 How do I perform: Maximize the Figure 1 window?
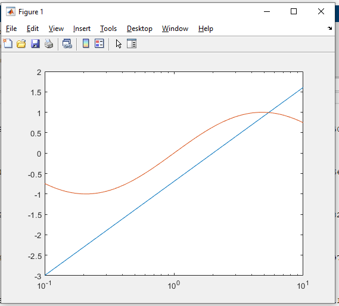tap(294, 11)
